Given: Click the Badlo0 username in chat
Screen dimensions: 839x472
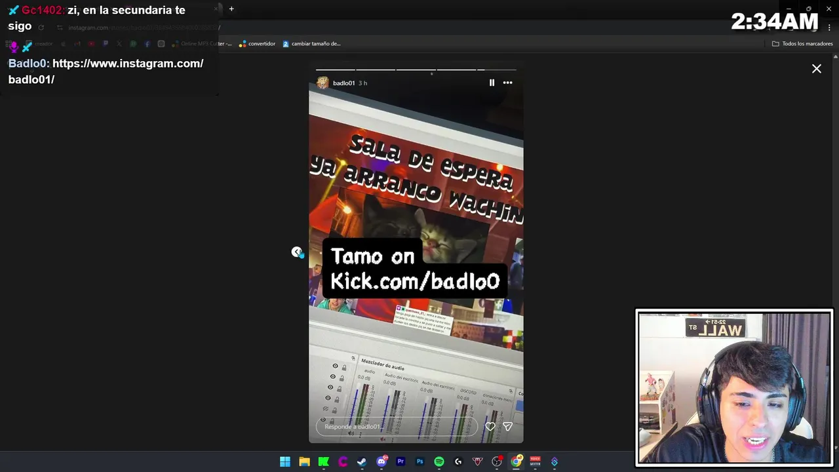Looking at the screenshot, I should pos(29,64).
